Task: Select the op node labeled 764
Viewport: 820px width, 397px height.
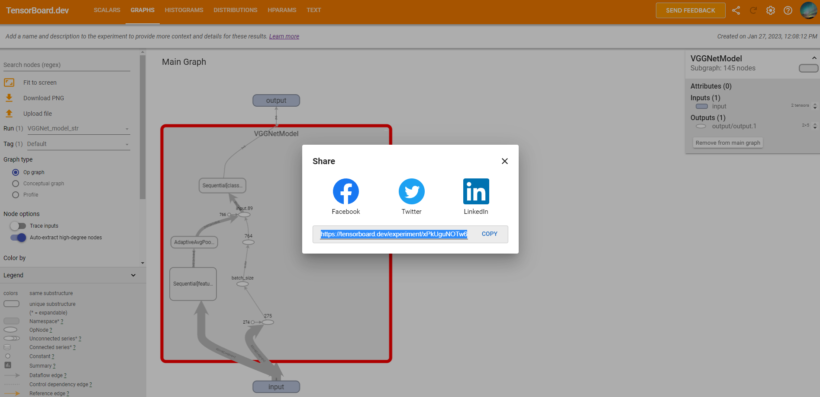Action: 248,242
